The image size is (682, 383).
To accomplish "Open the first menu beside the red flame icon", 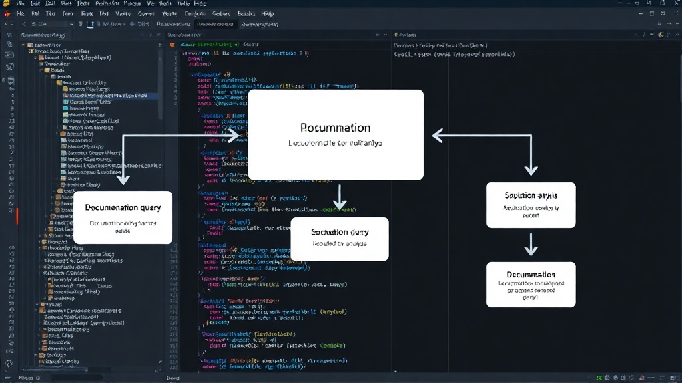I will click(20, 14).
